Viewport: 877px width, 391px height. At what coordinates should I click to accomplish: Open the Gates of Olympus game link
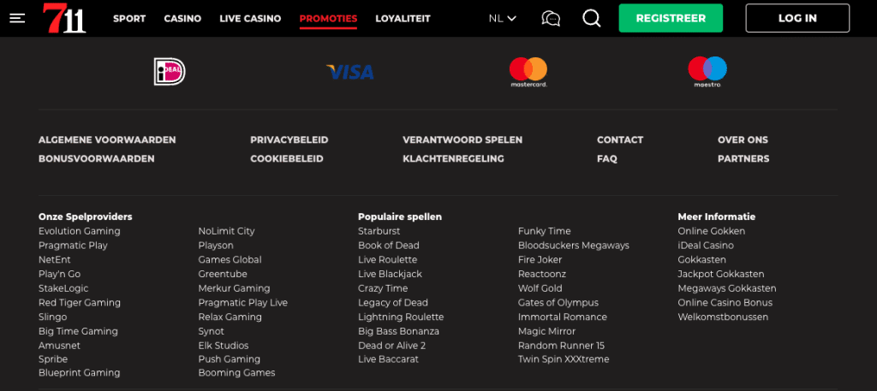point(558,303)
